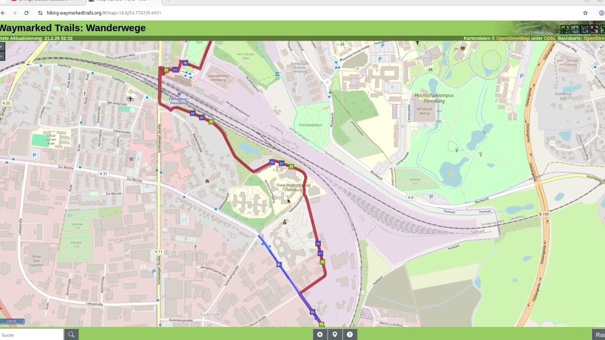Viewport: 605px width, 340px height.
Task: Reload the browser page
Action: pos(26,13)
